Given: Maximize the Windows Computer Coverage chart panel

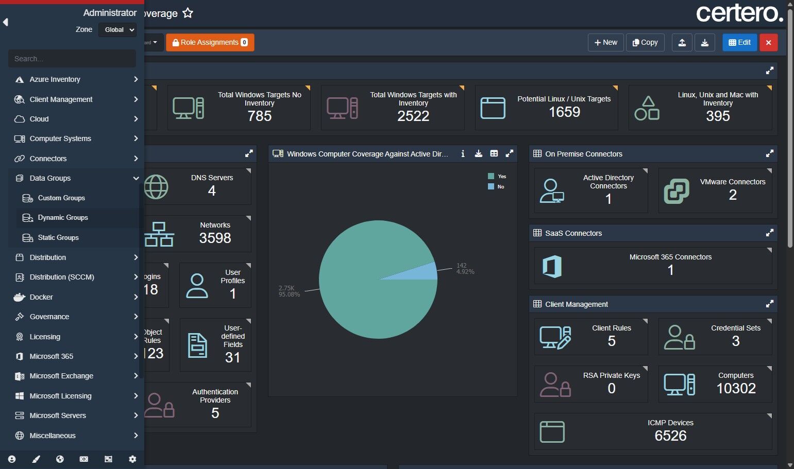Looking at the screenshot, I should coord(510,153).
